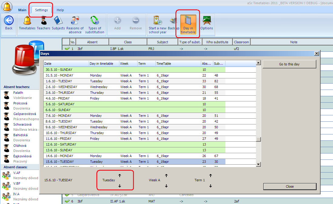Click Start a new school year

click(x=157, y=21)
